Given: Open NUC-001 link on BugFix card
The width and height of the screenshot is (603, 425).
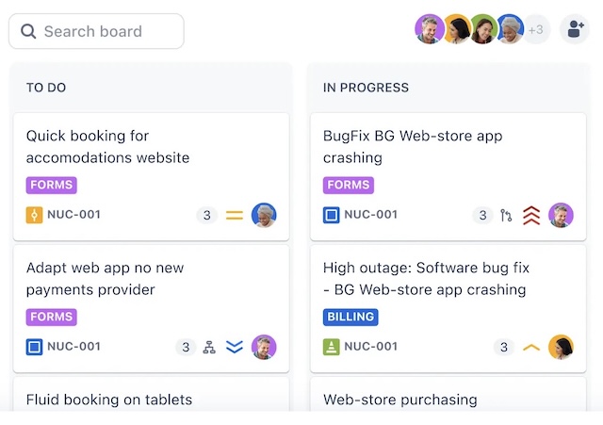Looking at the screenshot, I should [x=370, y=215].
